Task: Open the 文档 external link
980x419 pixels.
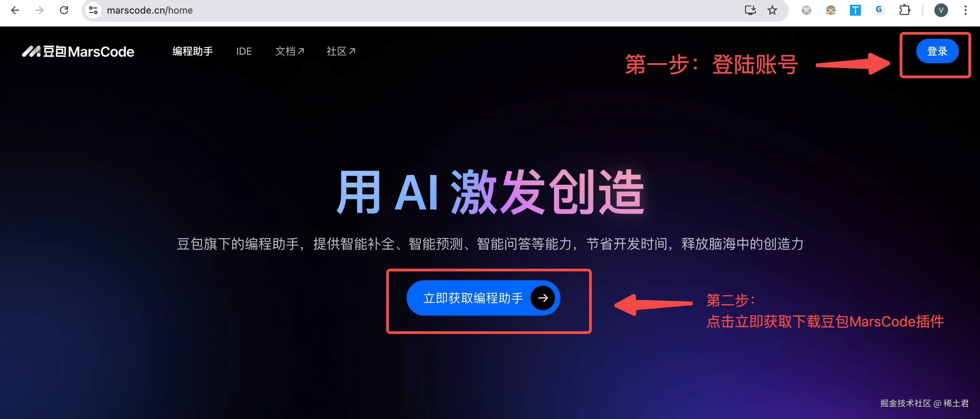Action: click(289, 51)
